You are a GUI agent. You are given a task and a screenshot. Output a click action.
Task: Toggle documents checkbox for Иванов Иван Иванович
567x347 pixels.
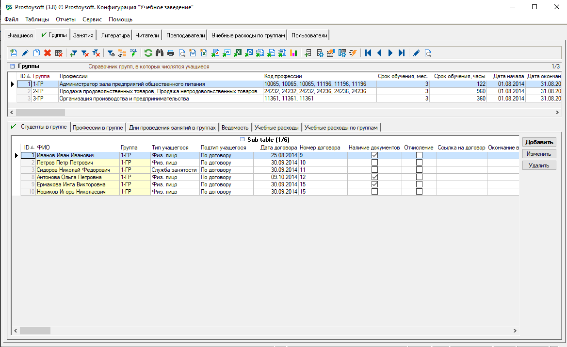click(x=374, y=155)
